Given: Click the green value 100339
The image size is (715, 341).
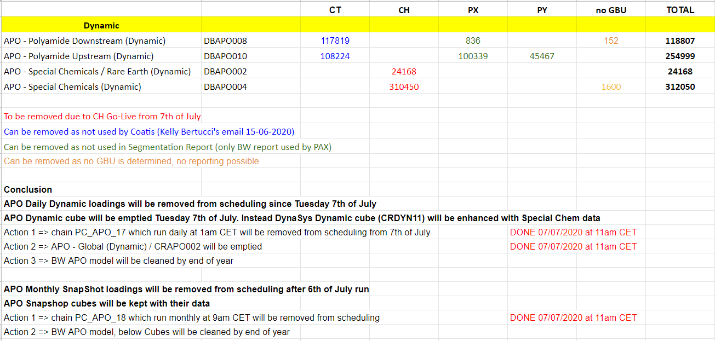Looking at the screenshot, I should click(x=473, y=56).
